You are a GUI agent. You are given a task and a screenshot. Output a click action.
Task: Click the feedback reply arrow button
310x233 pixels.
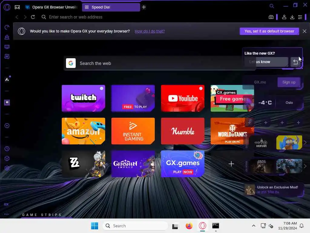point(295,62)
